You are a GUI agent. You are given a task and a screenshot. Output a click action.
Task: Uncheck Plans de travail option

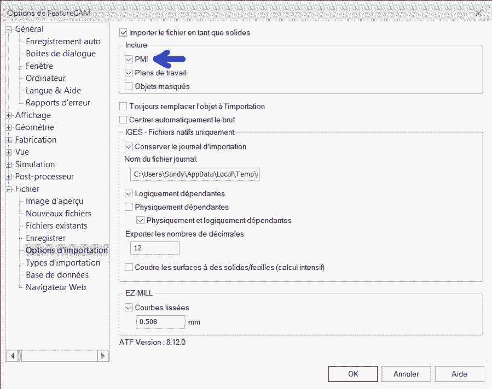click(129, 73)
